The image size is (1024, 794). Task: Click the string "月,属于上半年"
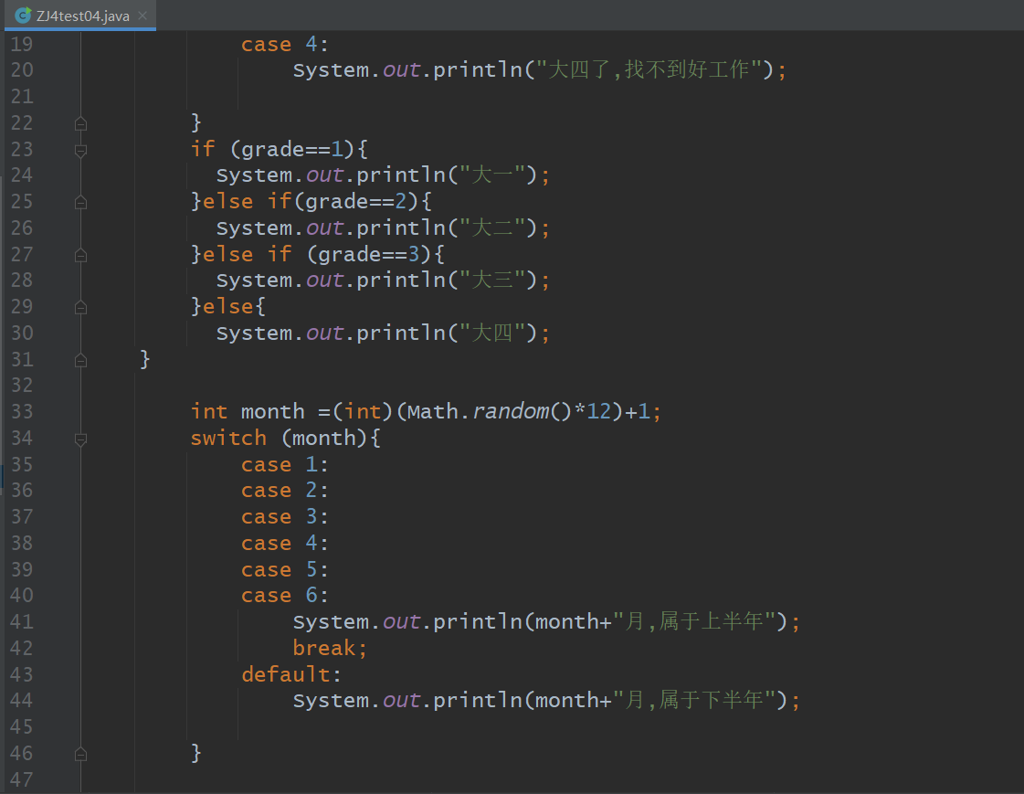694,621
